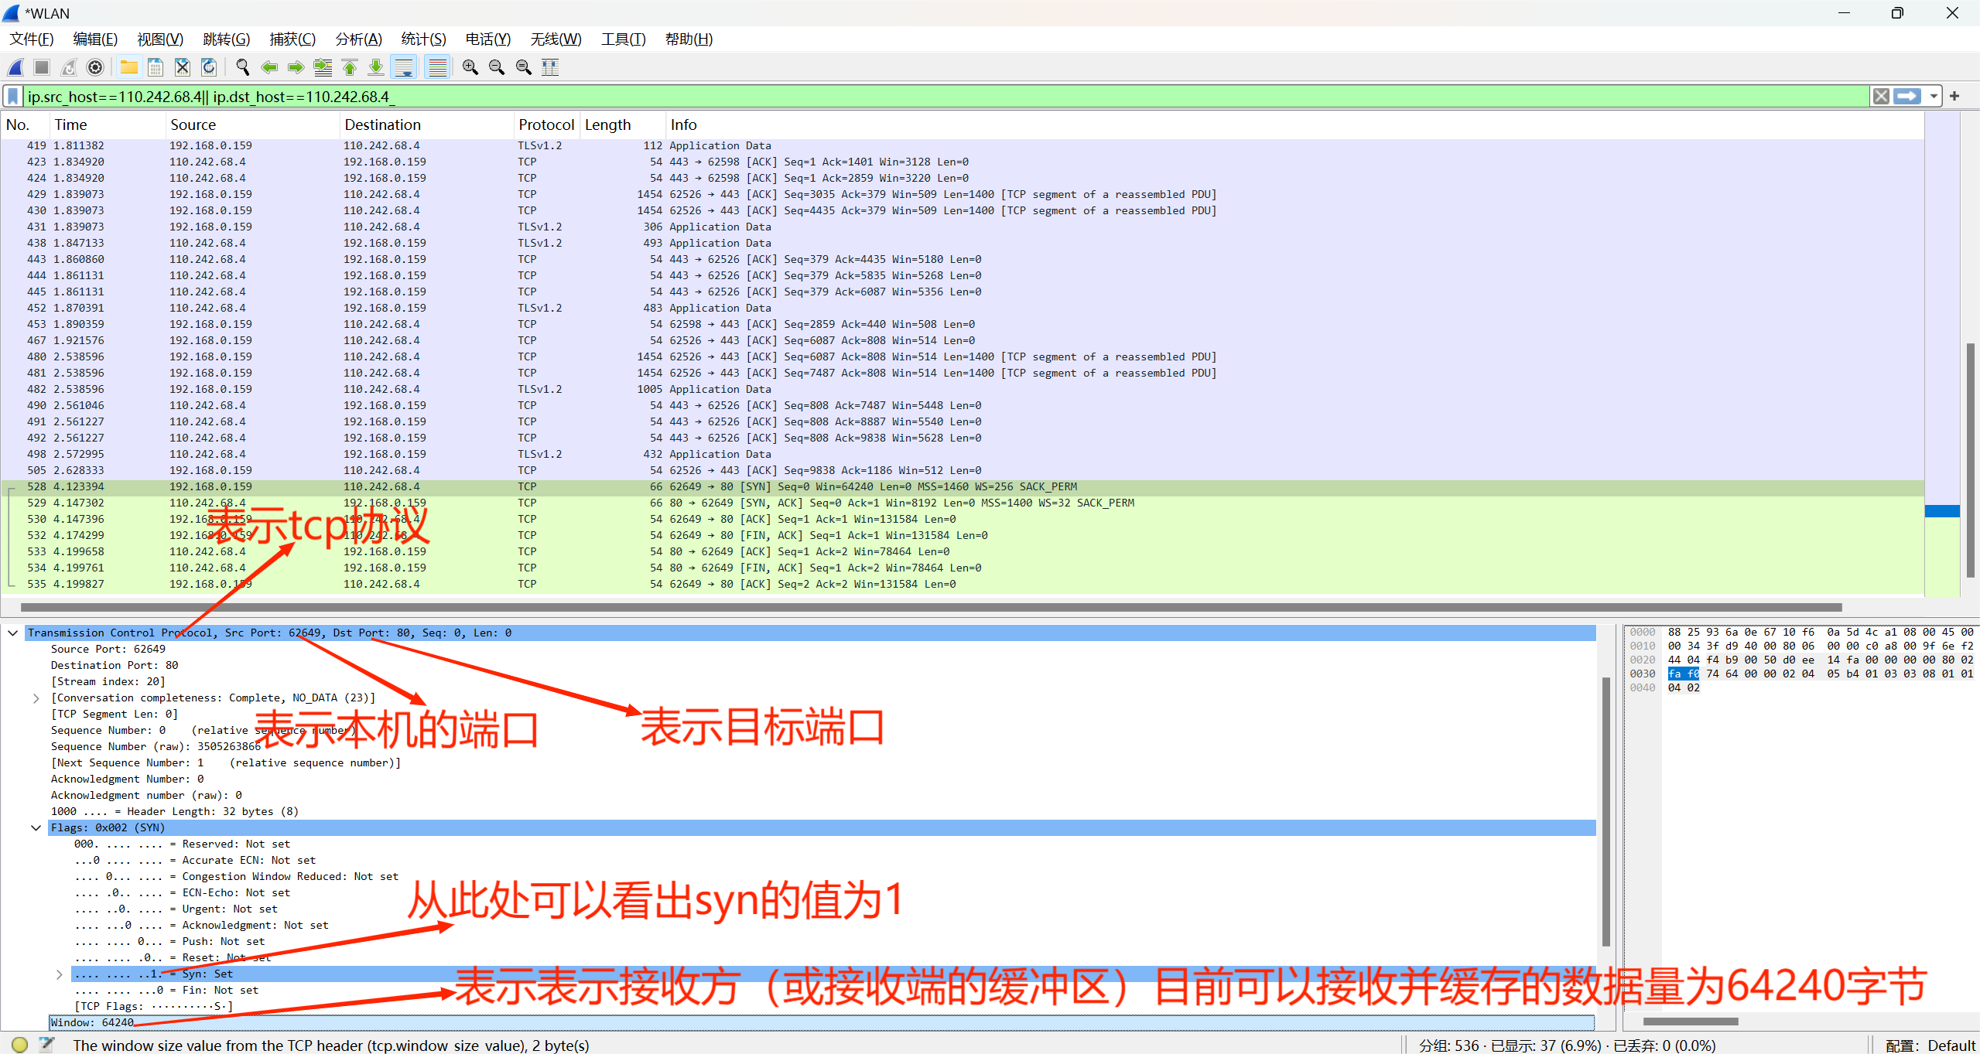Restart the current capture

tap(69, 67)
